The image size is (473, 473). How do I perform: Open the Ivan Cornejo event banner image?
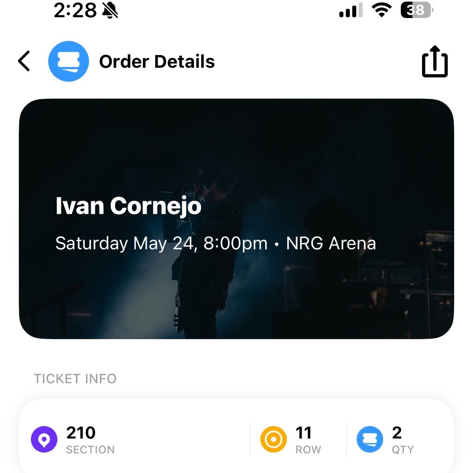coord(237,219)
